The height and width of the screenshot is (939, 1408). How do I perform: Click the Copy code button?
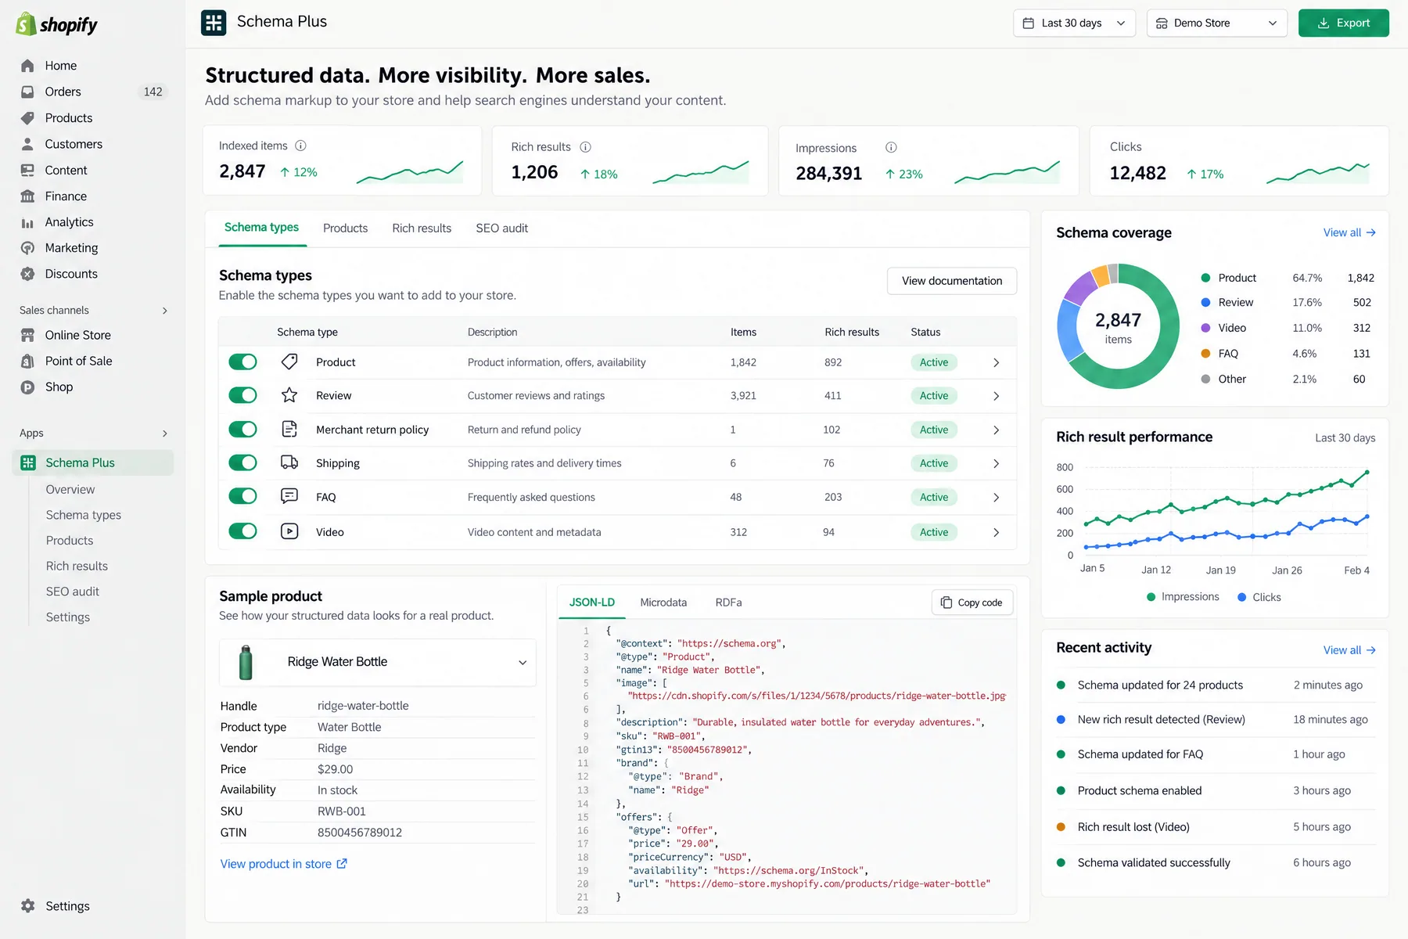[972, 603]
